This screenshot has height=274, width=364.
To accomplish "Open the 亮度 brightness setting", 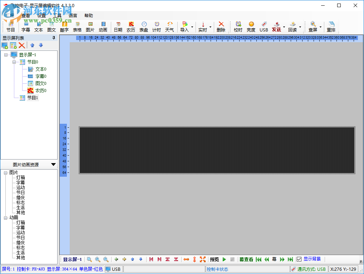I will coord(251,27).
